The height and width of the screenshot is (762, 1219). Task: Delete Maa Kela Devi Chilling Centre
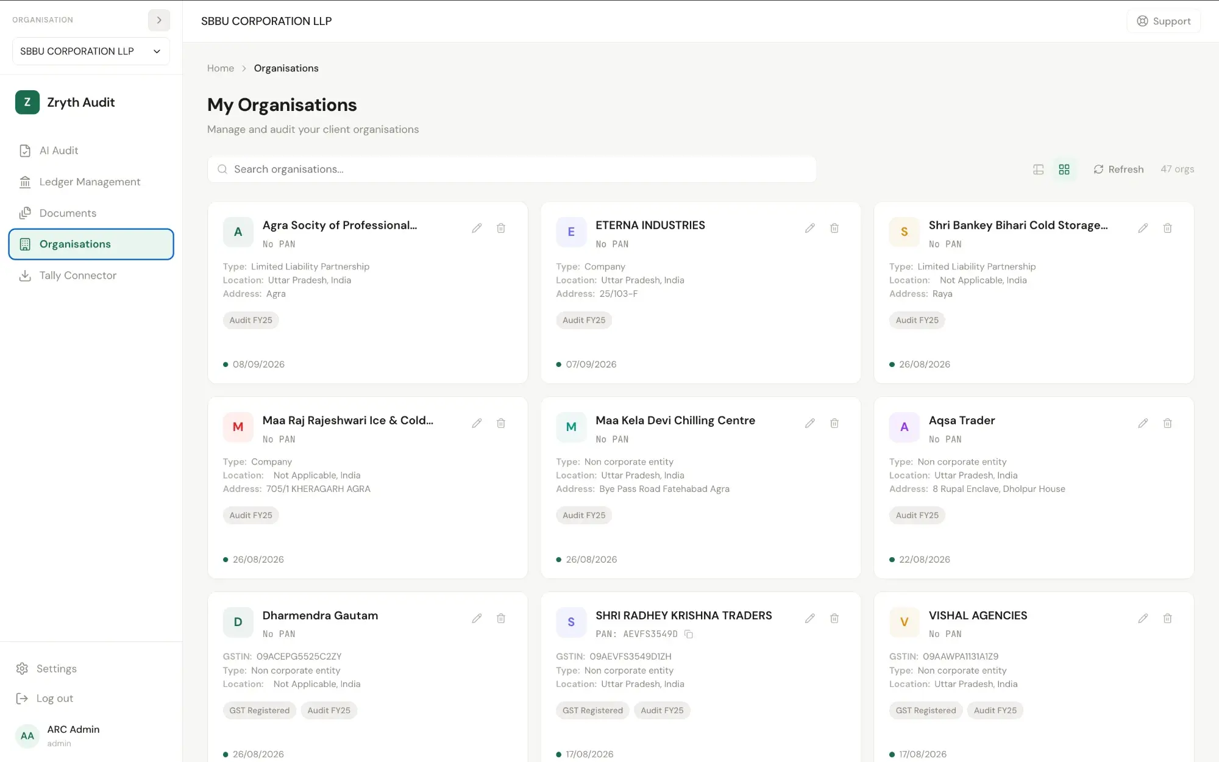(x=834, y=423)
